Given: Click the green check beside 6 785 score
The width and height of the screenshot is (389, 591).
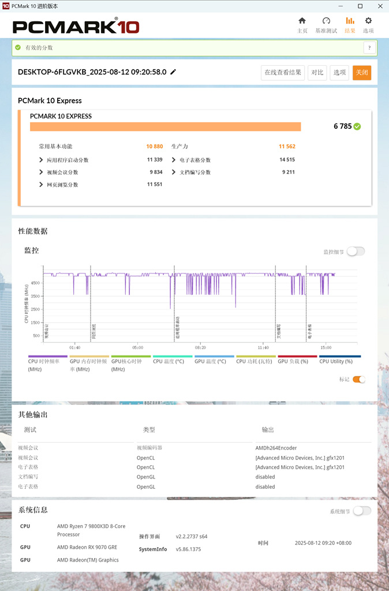Looking at the screenshot, I should (x=357, y=126).
